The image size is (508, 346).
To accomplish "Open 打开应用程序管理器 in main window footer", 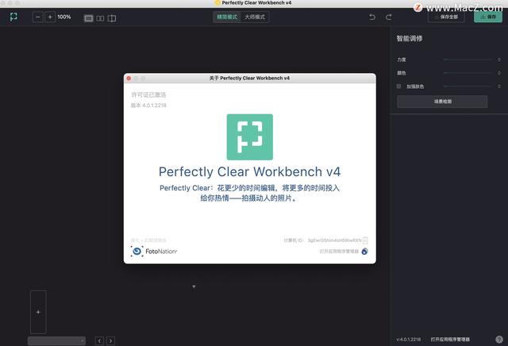I will [x=450, y=340].
